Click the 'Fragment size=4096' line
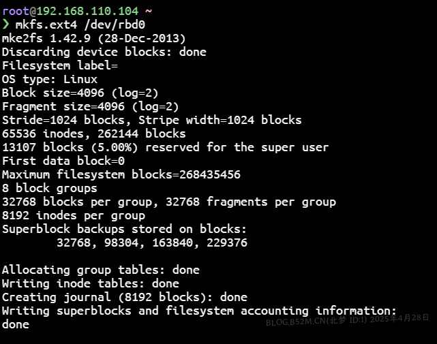This screenshot has height=344, width=437. pyautogui.click(x=90, y=106)
